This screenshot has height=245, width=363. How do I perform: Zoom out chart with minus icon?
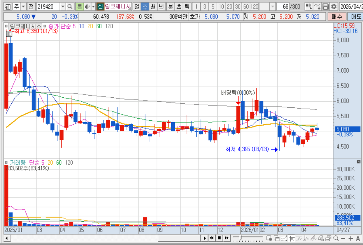(x=343, y=238)
